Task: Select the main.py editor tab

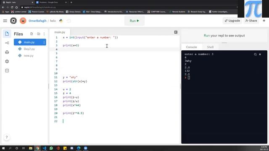Action: (x=60, y=32)
